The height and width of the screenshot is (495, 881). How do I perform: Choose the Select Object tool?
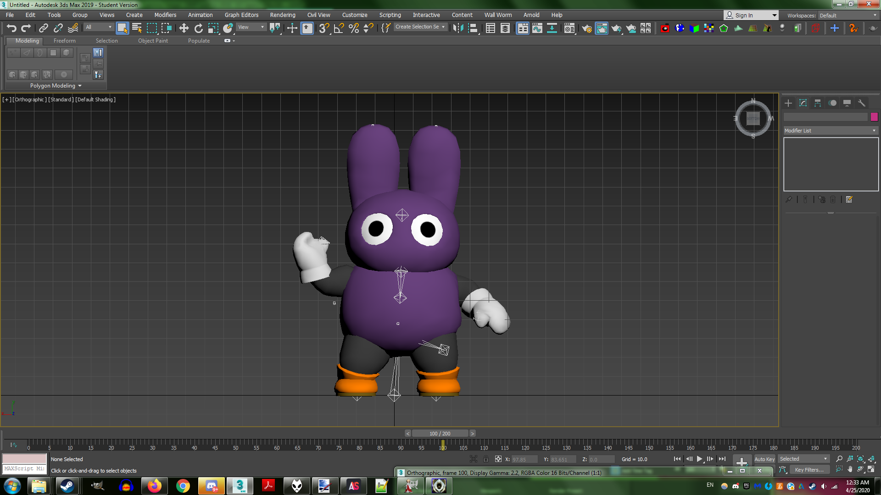click(122, 28)
